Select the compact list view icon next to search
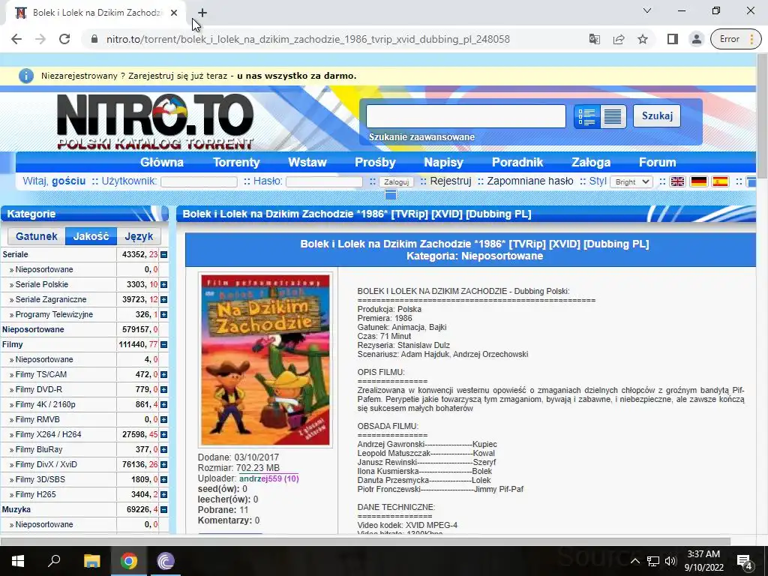The height and width of the screenshot is (576, 768). (x=613, y=116)
